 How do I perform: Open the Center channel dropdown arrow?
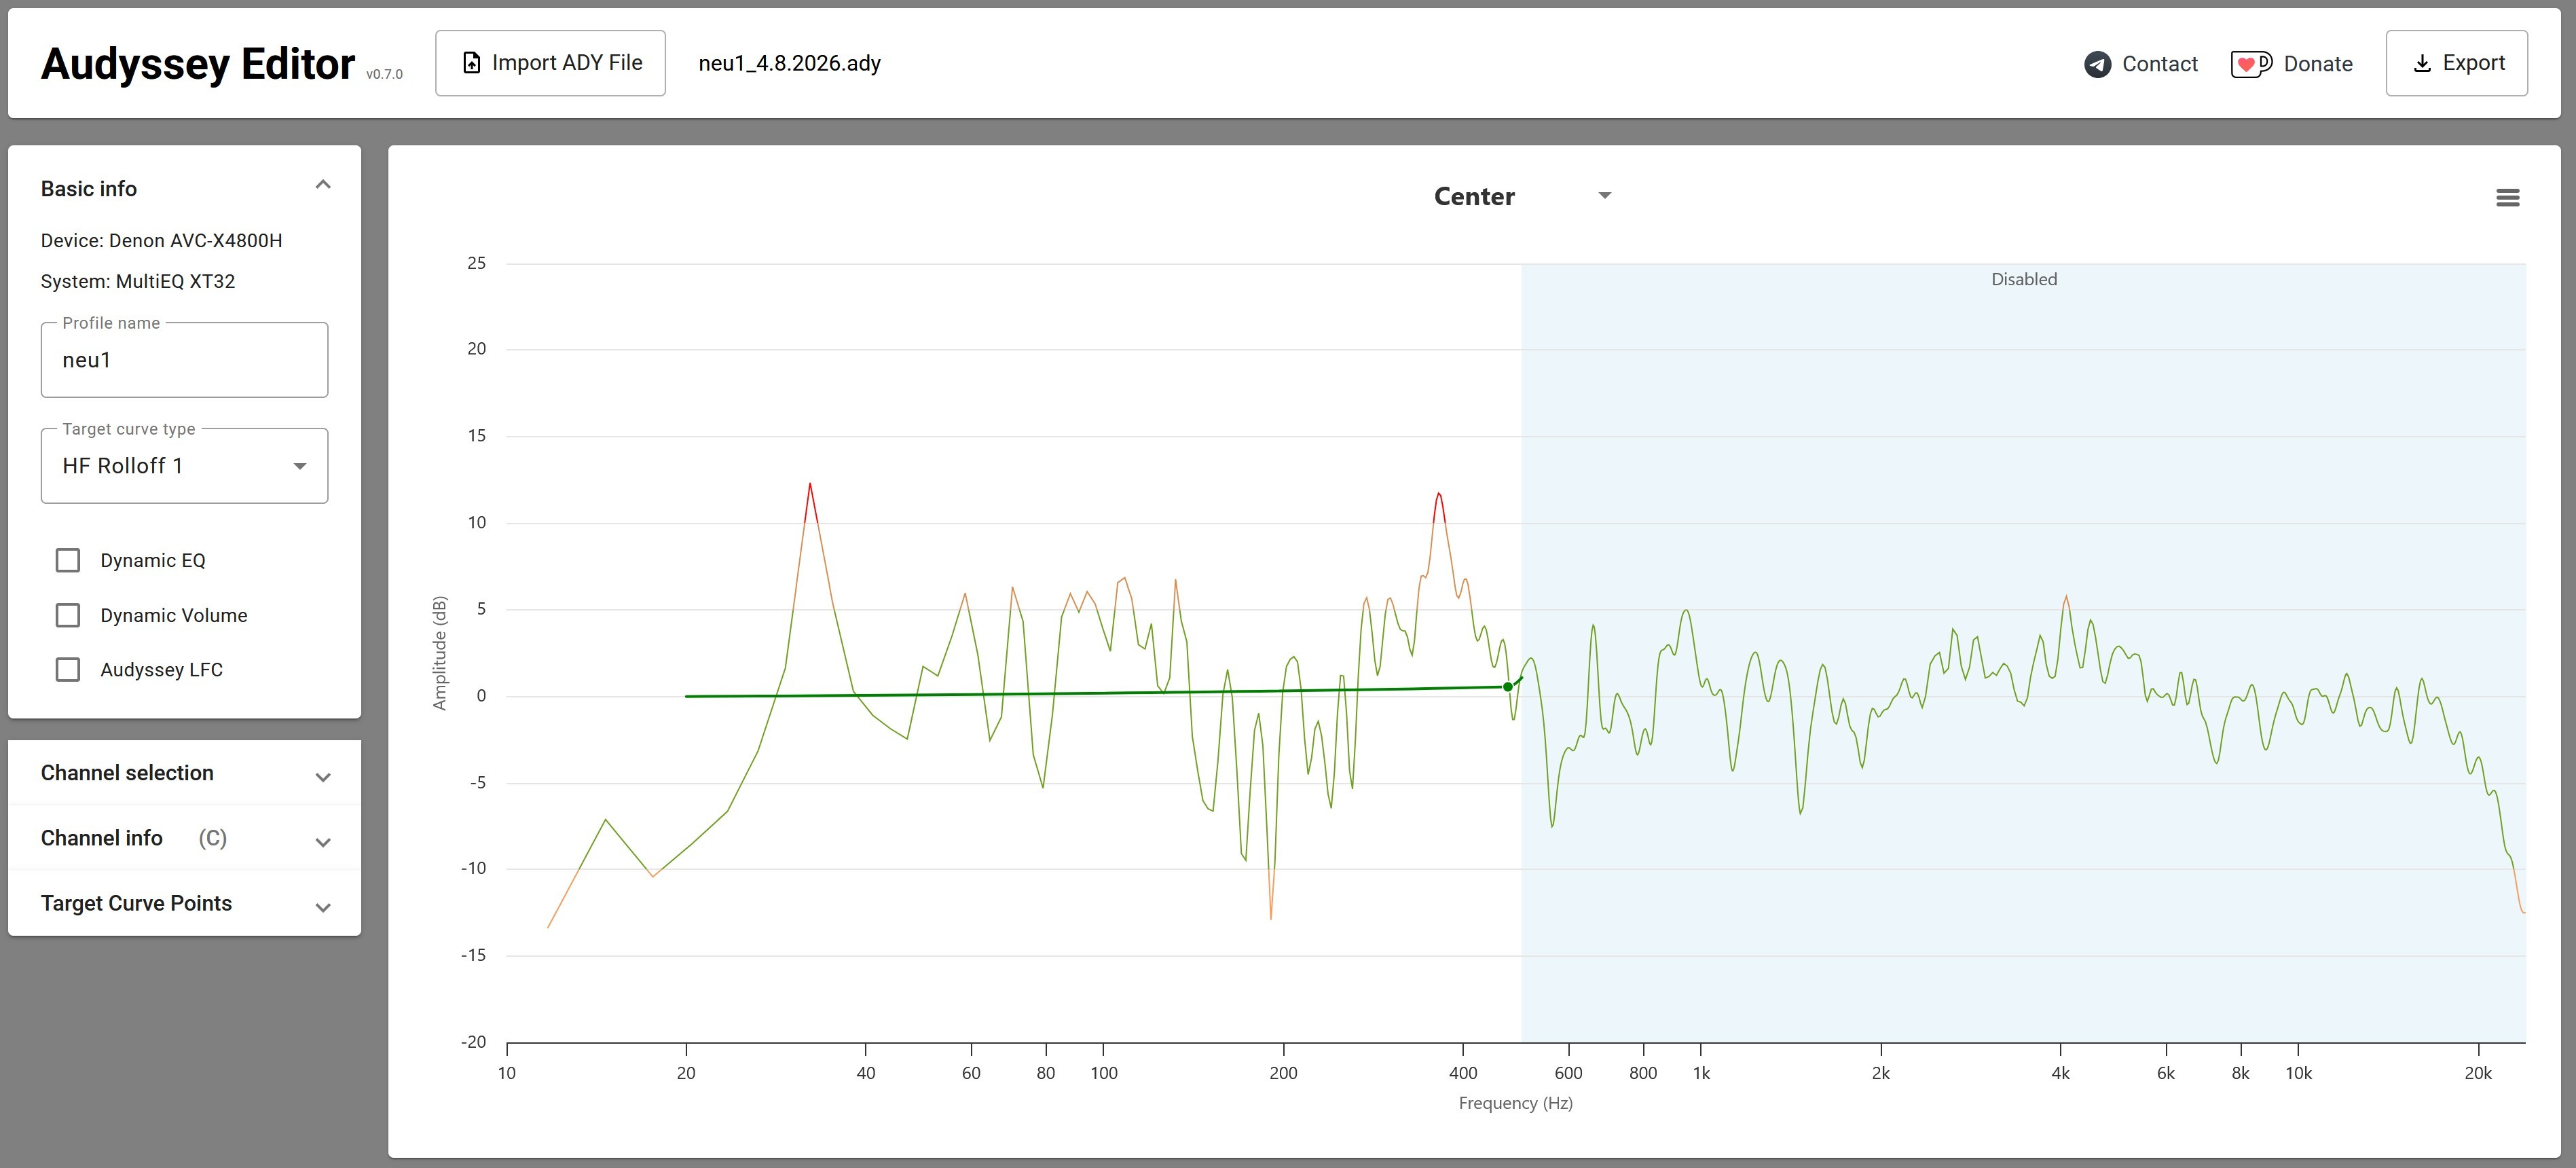click(x=1604, y=196)
